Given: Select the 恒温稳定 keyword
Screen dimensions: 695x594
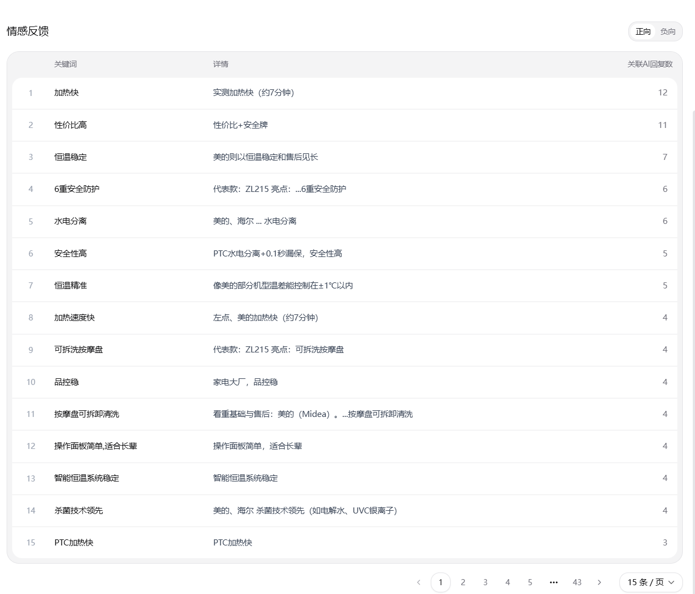Looking at the screenshot, I should [x=71, y=157].
